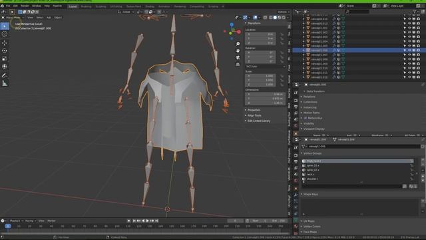Click the Location X value field
This screenshot has height=240, width=426.
(260, 34)
